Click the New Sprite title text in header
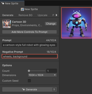92x94 pixels. (31, 9)
